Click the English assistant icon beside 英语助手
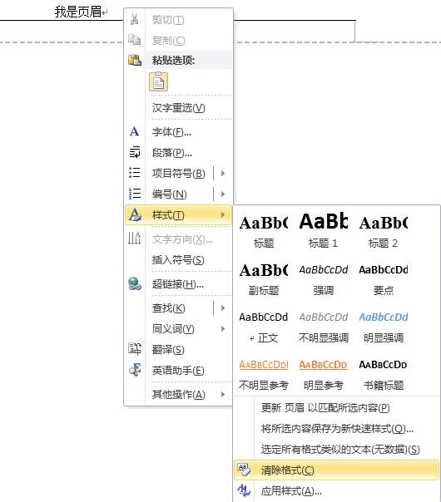This screenshot has width=441, height=502. tap(135, 370)
